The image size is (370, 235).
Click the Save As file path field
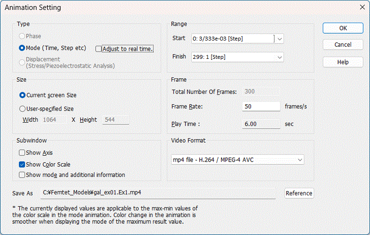158,193
